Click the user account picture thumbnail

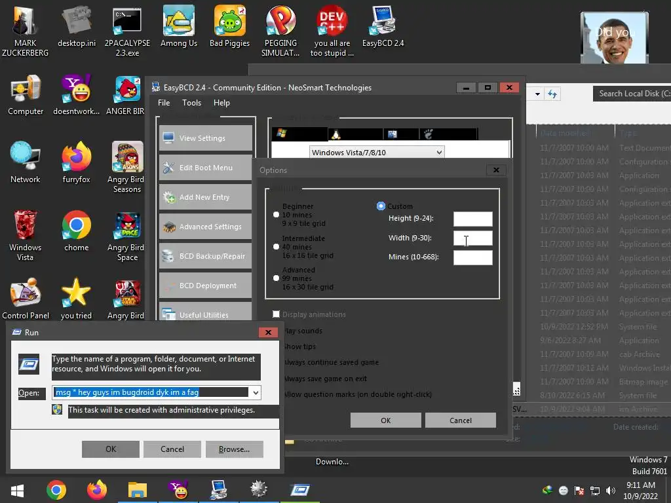click(615, 37)
